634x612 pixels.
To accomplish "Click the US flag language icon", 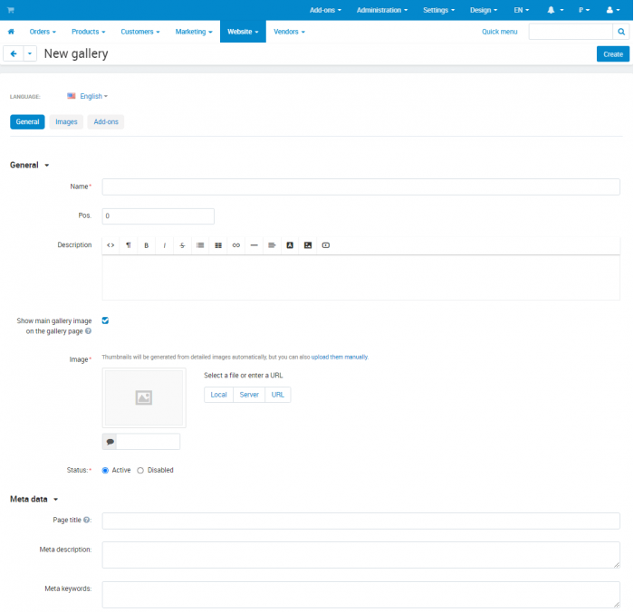I will pyautogui.click(x=72, y=96).
